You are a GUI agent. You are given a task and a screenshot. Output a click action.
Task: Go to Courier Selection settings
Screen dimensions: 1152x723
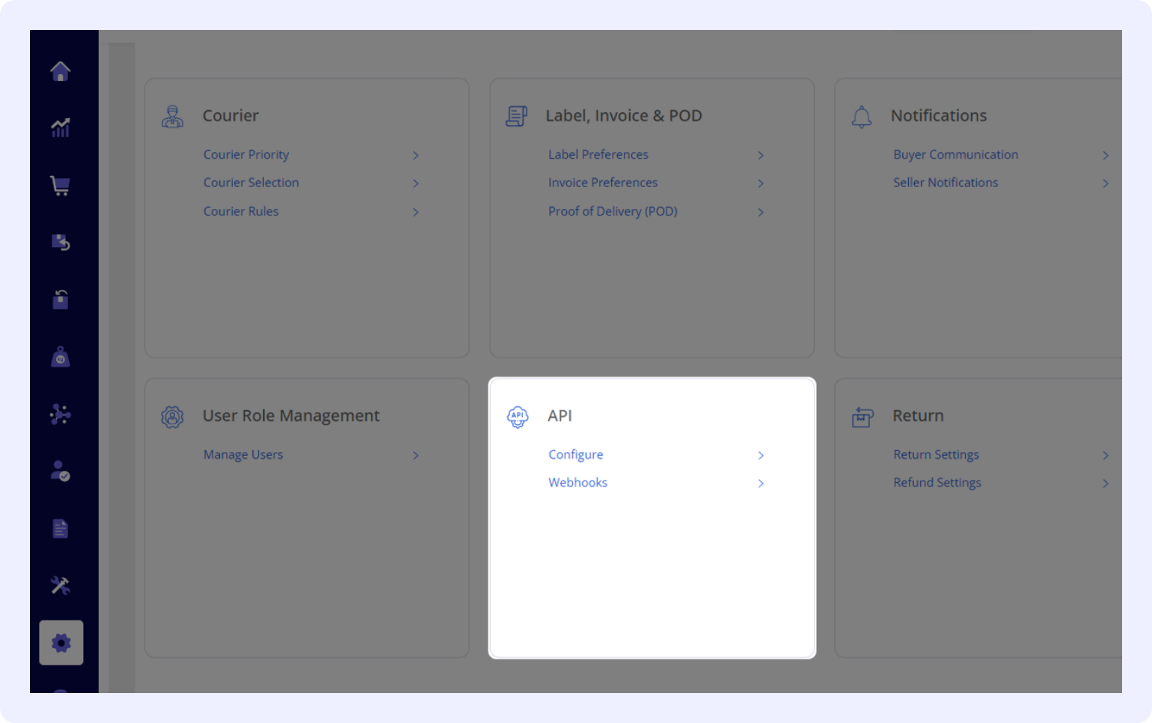click(251, 183)
